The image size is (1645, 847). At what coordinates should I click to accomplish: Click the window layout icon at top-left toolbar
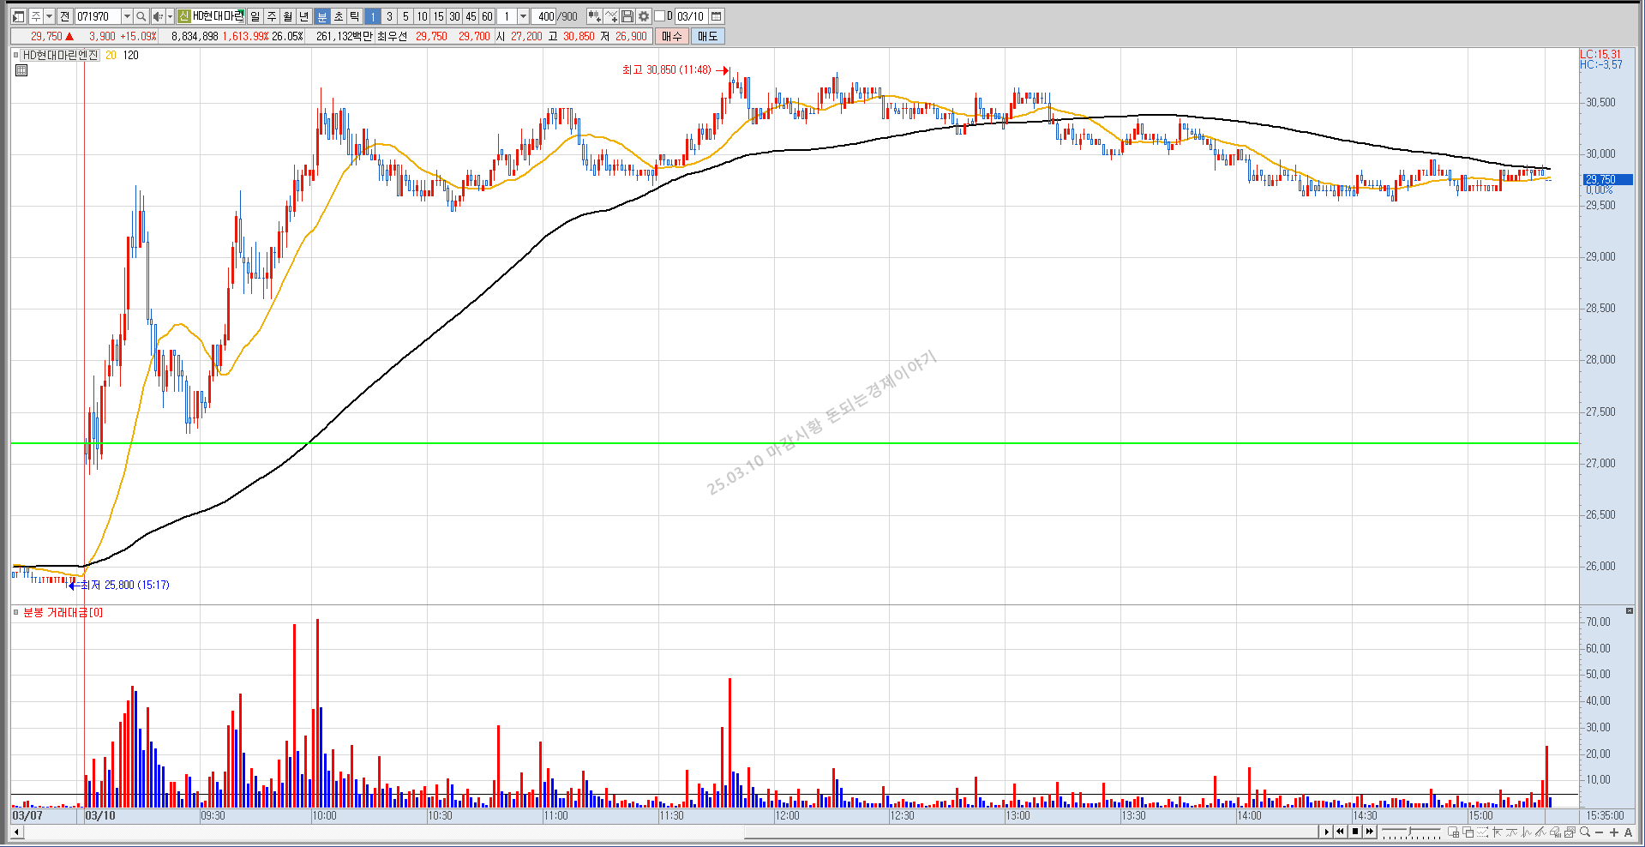(18, 16)
